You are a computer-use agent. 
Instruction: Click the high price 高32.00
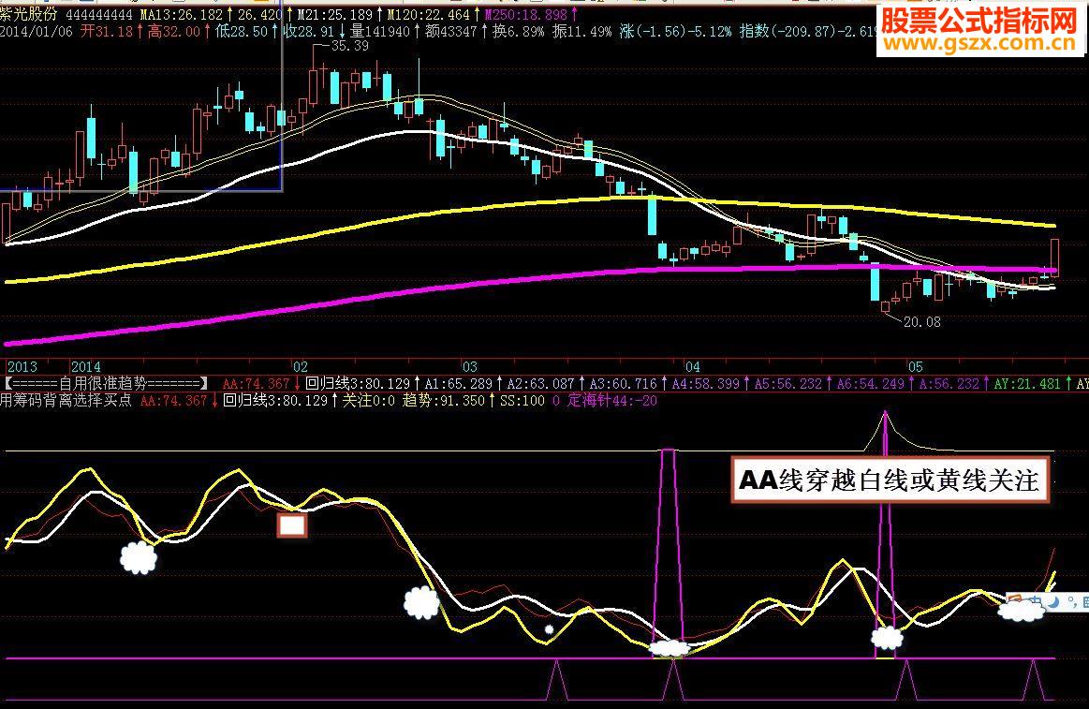click(x=174, y=31)
